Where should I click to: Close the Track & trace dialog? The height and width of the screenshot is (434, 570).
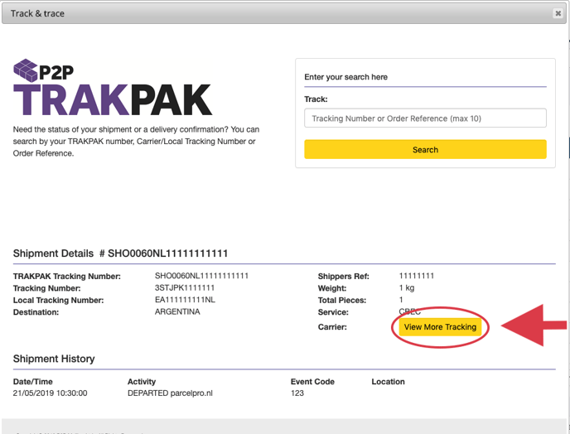pyautogui.click(x=558, y=13)
